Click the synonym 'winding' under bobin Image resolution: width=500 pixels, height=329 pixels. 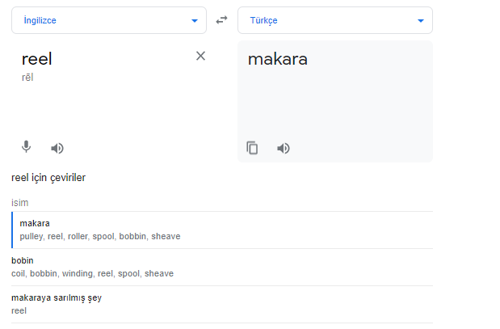79,273
